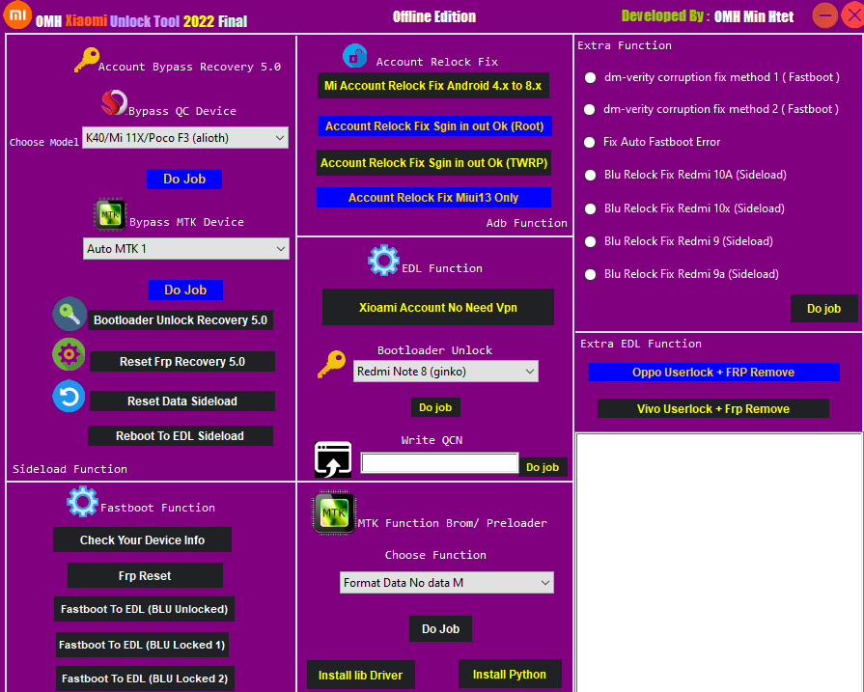
Task: Run Bootloader Unlock Recovery 5.0
Action: click(x=181, y=320)
